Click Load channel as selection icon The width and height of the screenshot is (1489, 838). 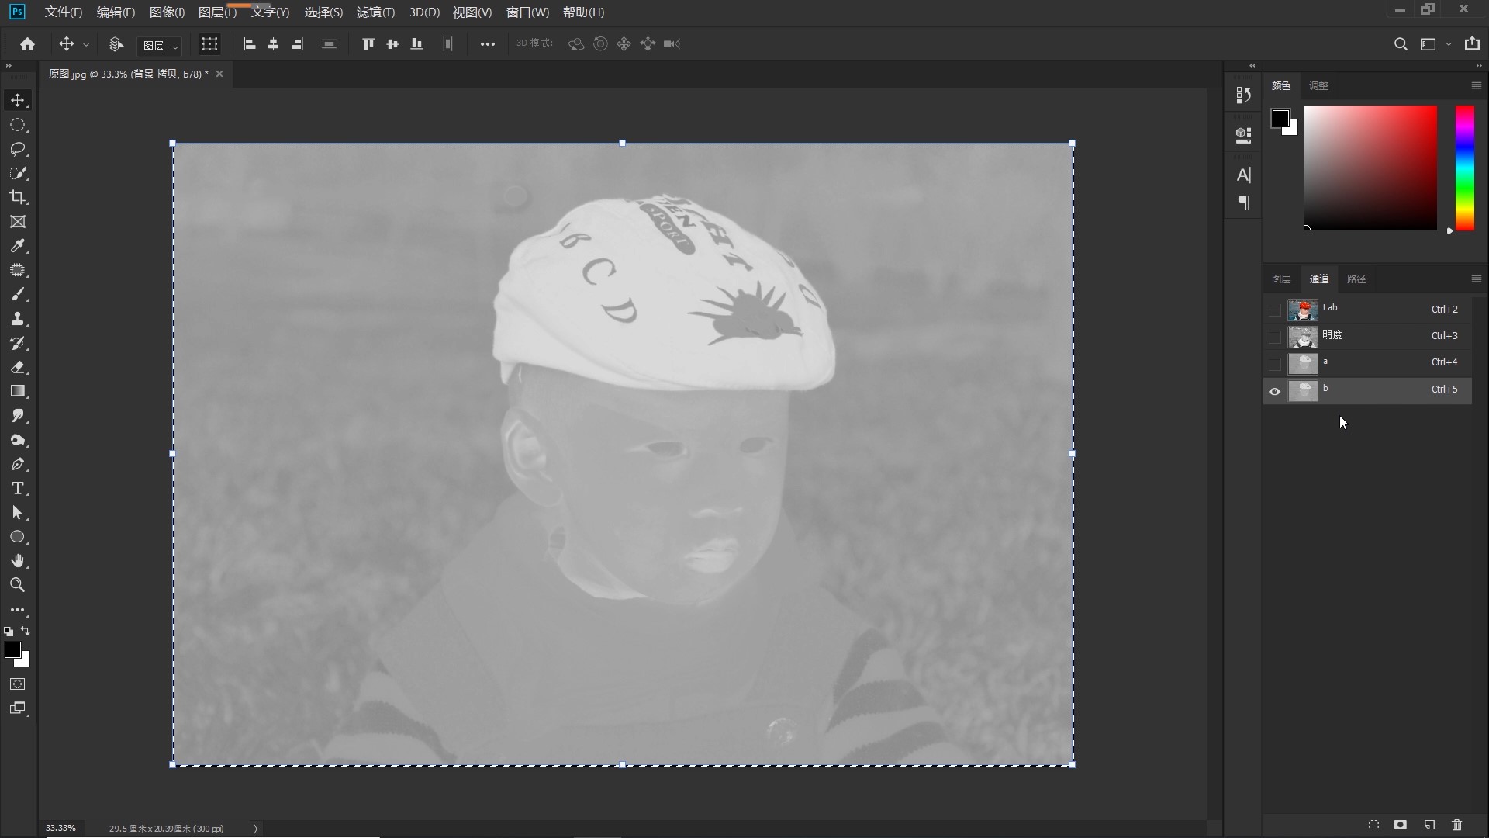pyautogui.click(x=1373, y=825)
